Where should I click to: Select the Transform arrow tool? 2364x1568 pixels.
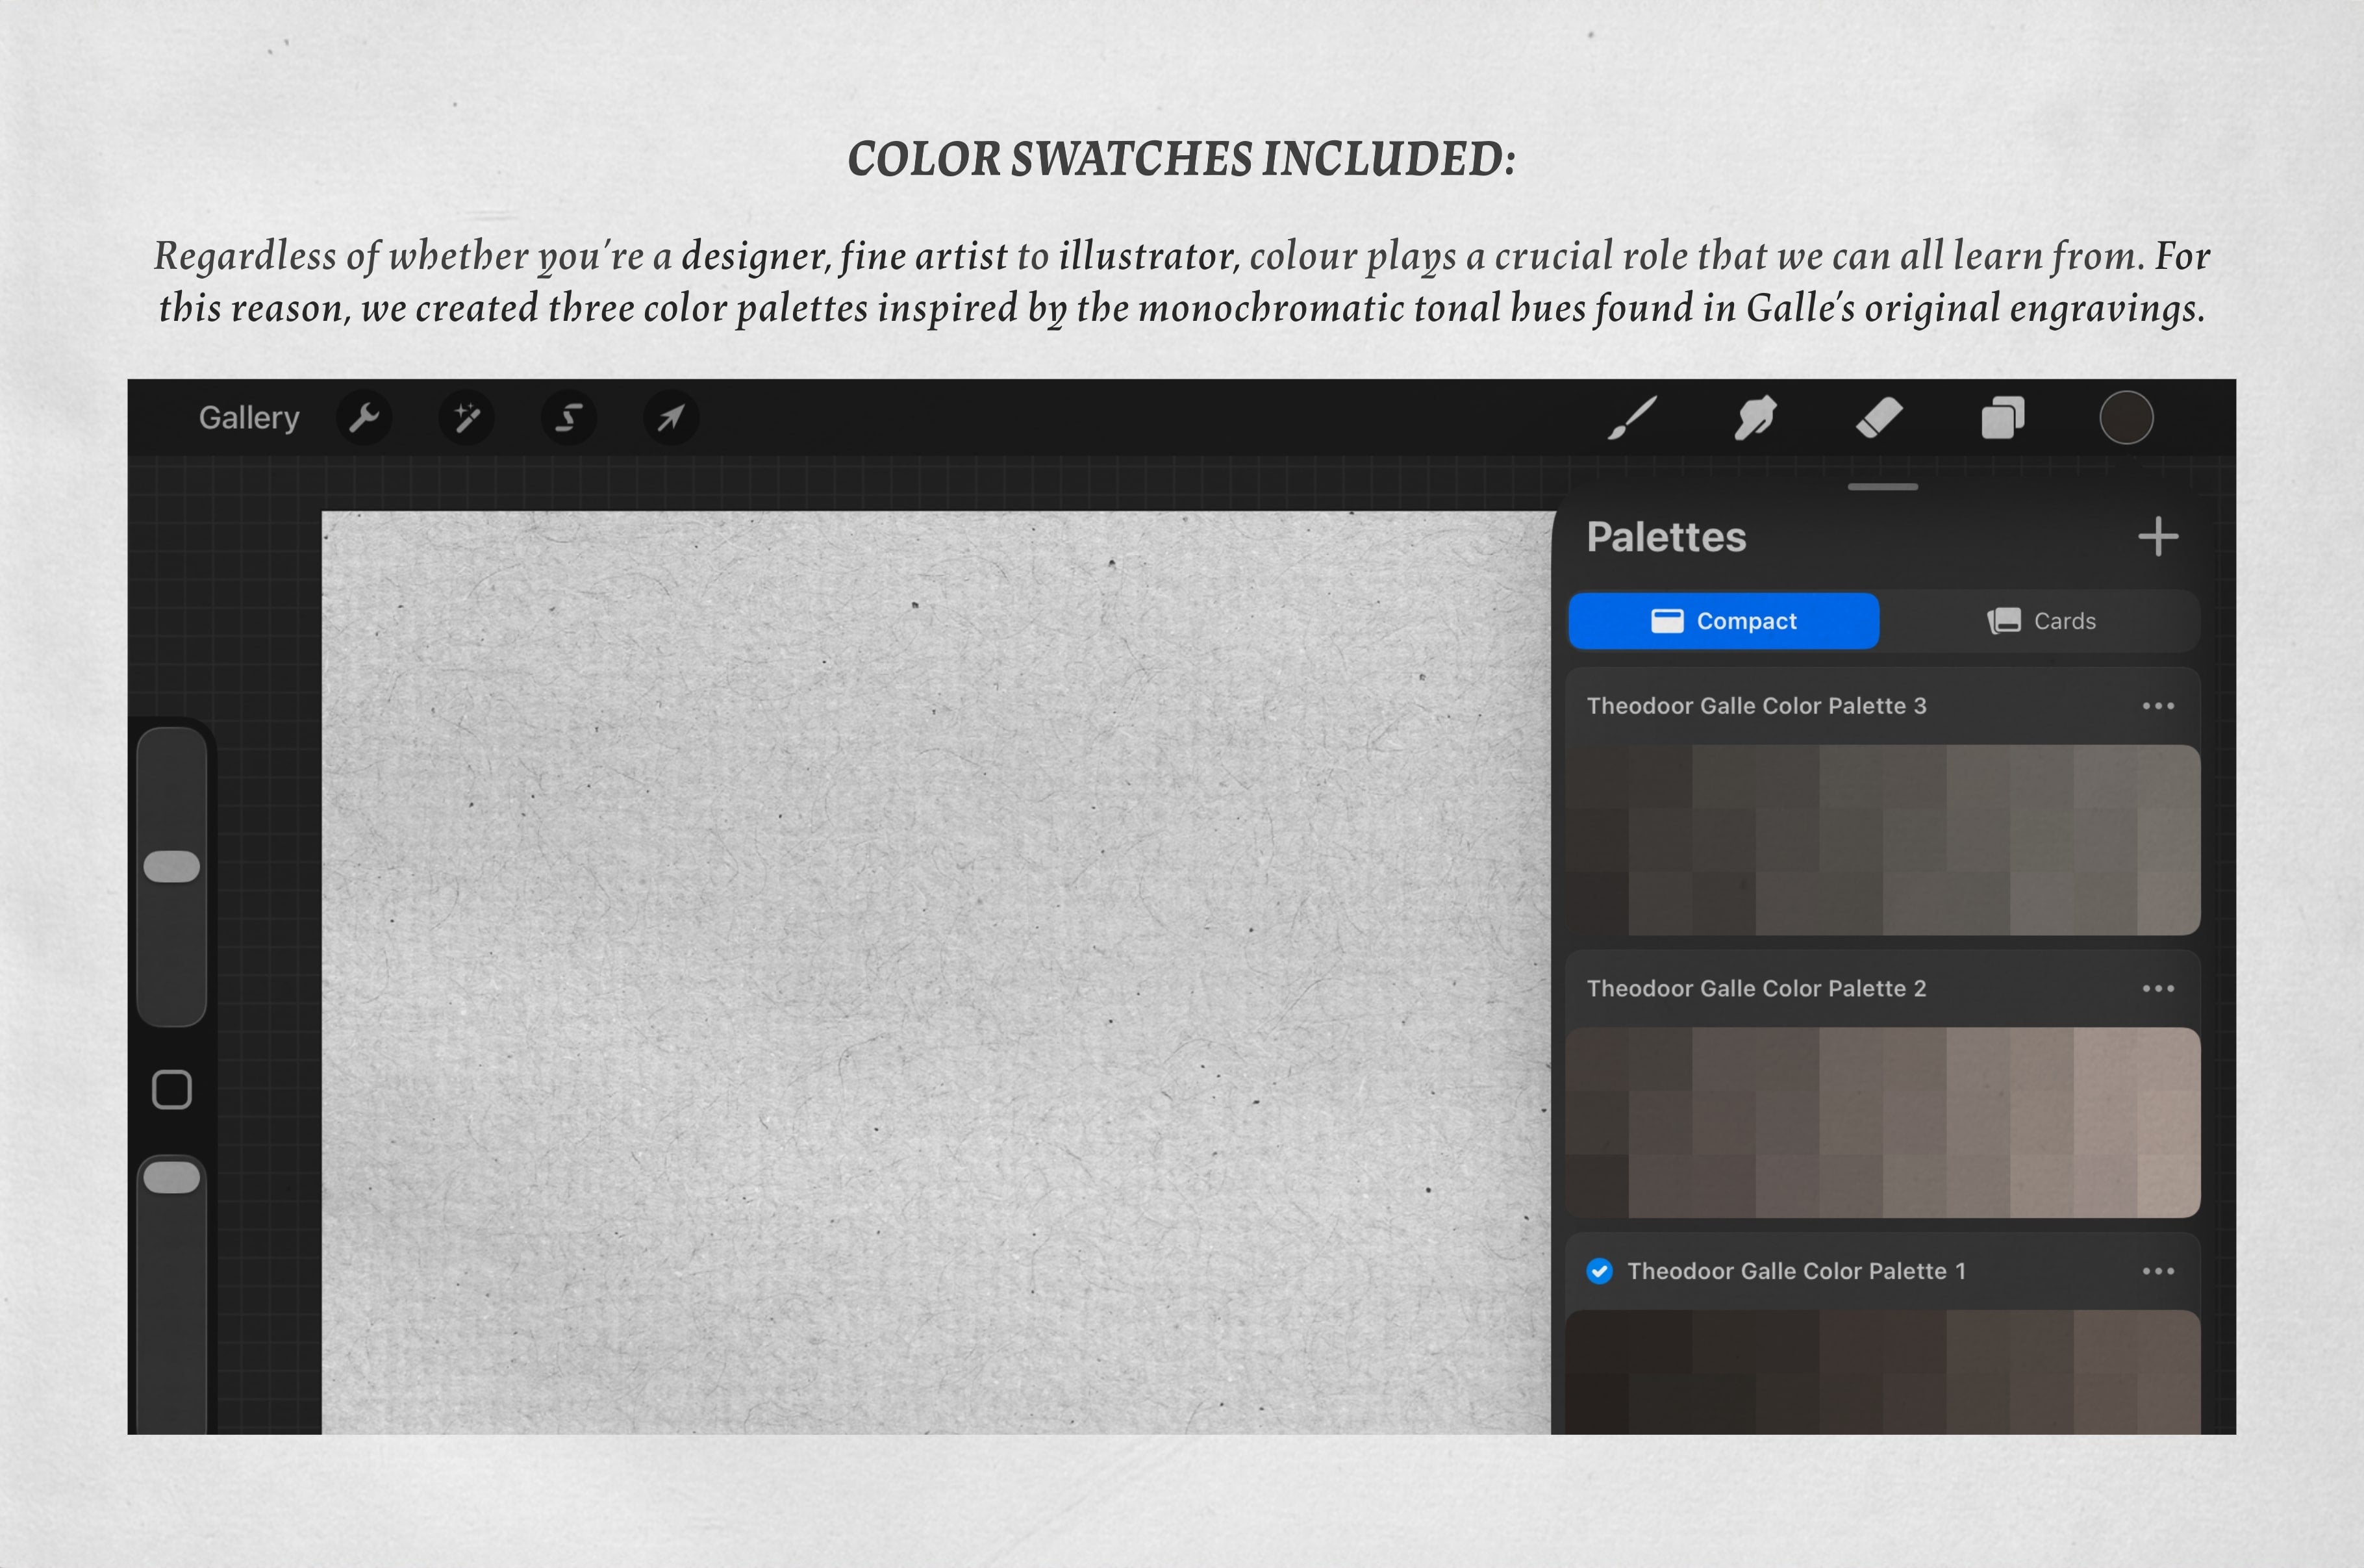[x=671, y=418]
